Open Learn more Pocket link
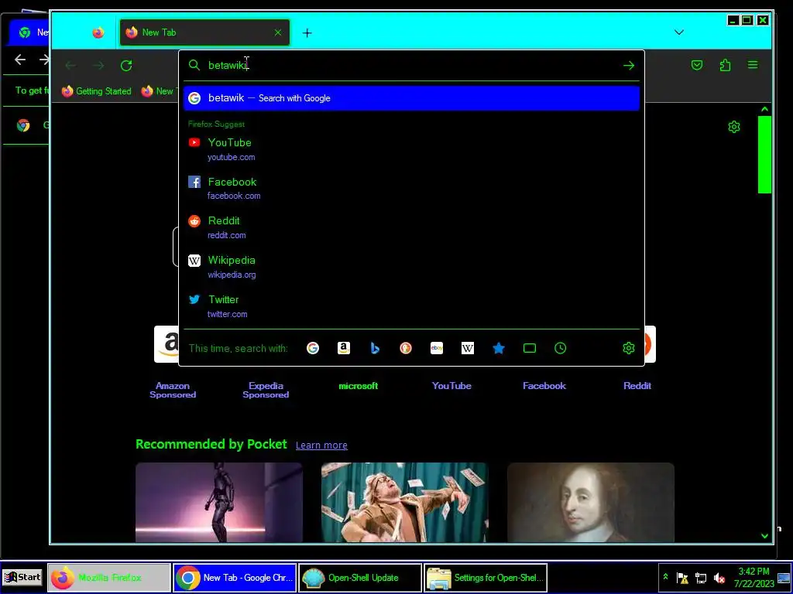 (x=321, y=445)
